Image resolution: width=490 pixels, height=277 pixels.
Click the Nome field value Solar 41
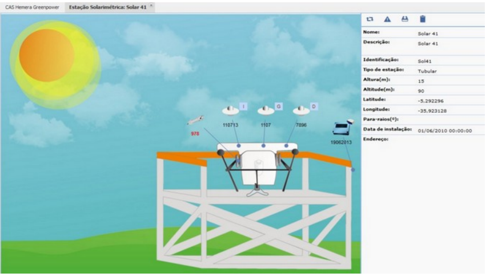(x=428, y=34)
